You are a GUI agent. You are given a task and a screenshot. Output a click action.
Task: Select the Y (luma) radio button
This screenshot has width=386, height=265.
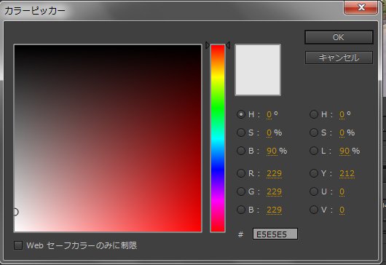[314, 173]
